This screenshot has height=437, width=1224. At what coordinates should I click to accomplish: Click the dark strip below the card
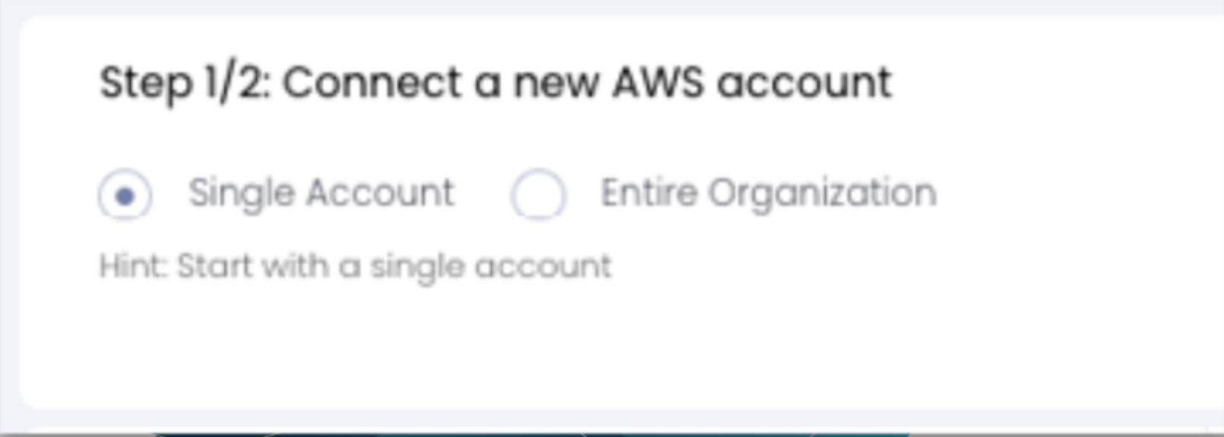point(608,435)
